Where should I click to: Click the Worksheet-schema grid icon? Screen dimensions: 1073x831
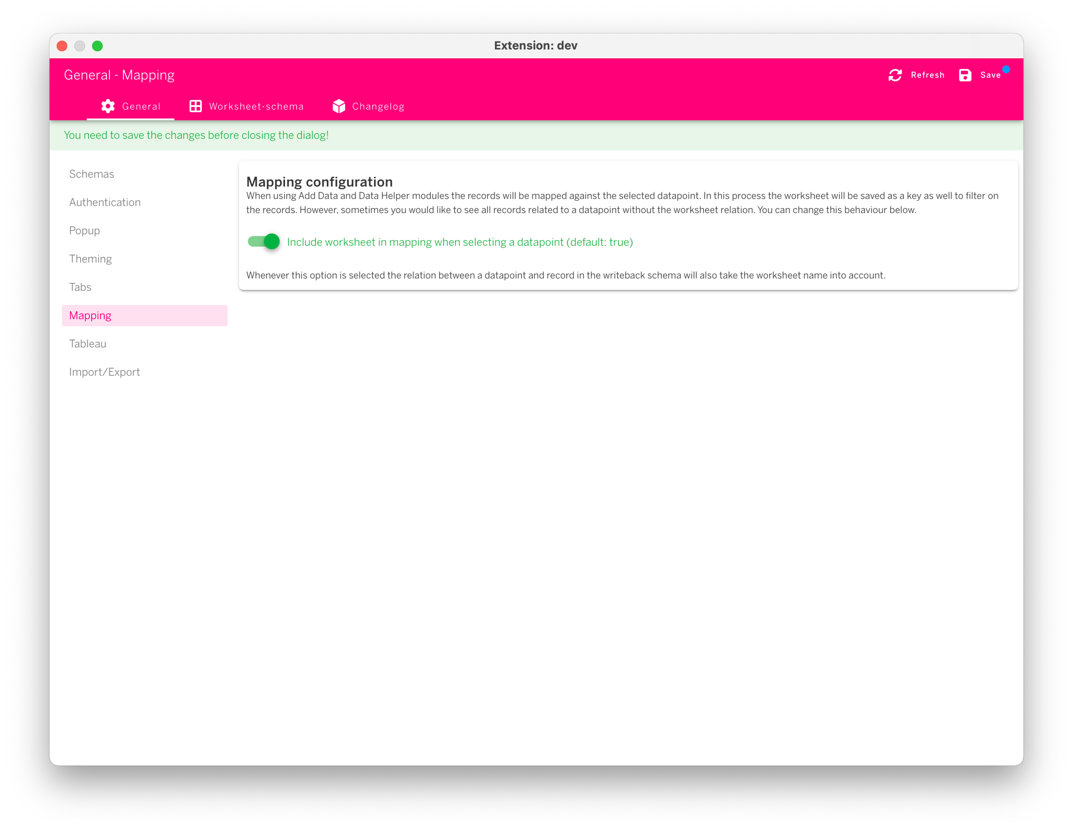click(x=196, y=106)
